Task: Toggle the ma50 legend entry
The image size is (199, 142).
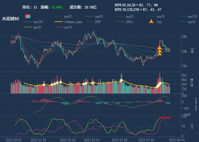Action: (x=161, y=16)
